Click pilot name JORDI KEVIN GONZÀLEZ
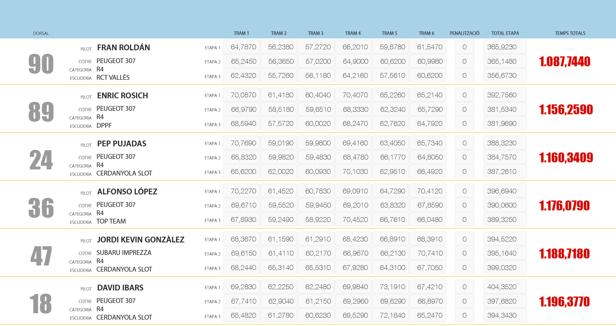The image size is (616, 326). (x=141, y=240)
